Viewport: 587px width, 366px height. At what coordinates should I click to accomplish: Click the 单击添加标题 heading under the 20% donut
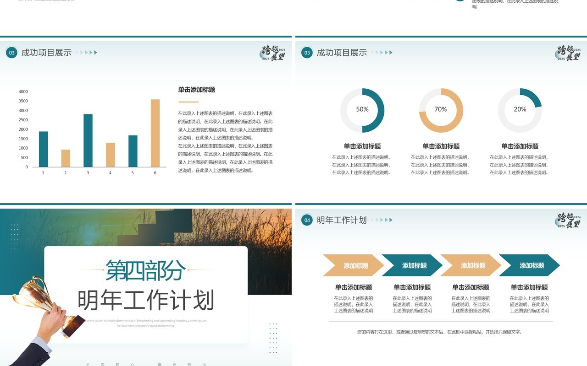(520, 146)
